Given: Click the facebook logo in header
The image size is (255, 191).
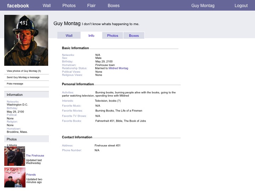Looking at the screenshot, I should click(18, 6).
